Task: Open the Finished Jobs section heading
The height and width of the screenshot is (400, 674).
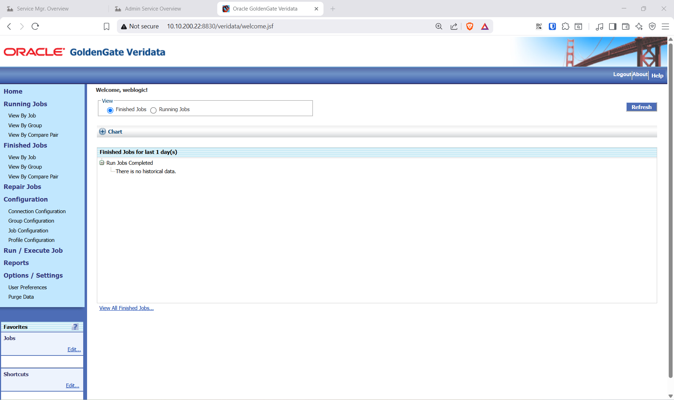Action: (25, 145)
